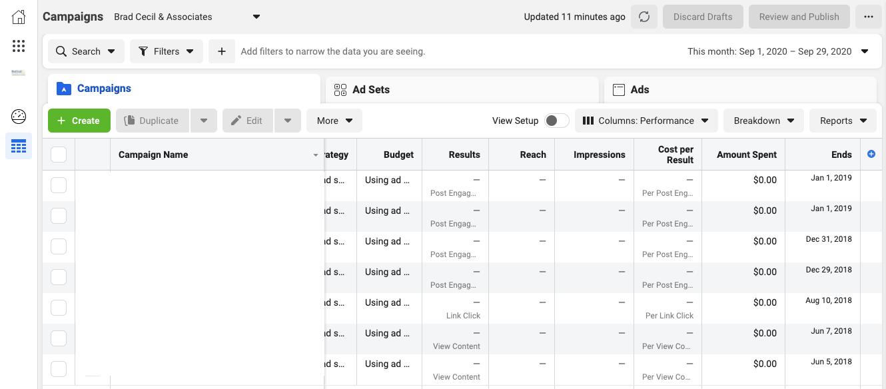Viewport: 886px width, 389px height.
Task: Expand the Brad Cecil & Associates account dropdown
Action: (x=256, y=17)
